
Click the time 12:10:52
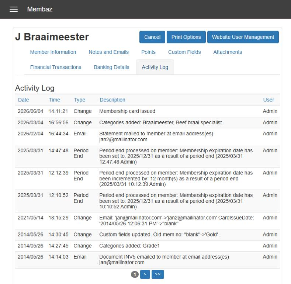coord(59,195)
